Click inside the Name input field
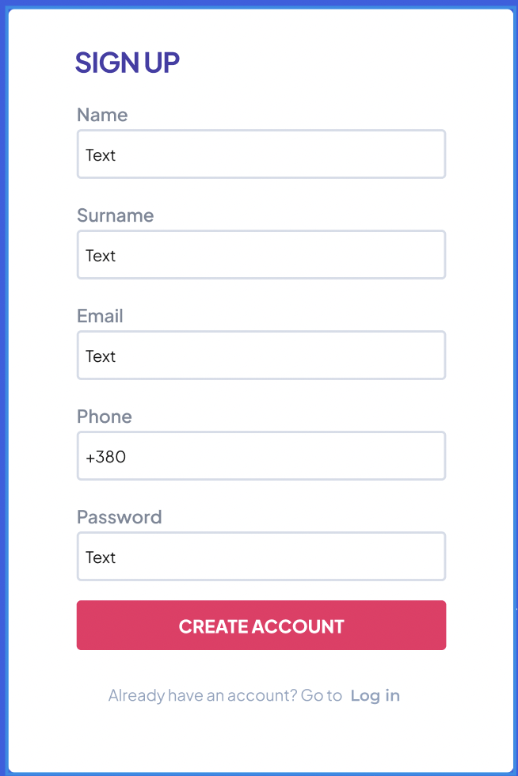518x776 pixels. (x=261, y=154)
